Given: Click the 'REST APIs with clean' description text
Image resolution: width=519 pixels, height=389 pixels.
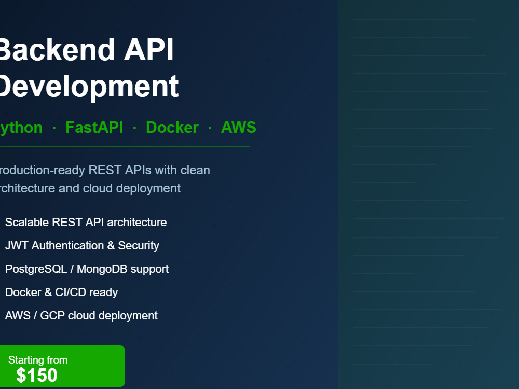Looking at the screenshot, I should pyautogui.click(x=149, y=170).
